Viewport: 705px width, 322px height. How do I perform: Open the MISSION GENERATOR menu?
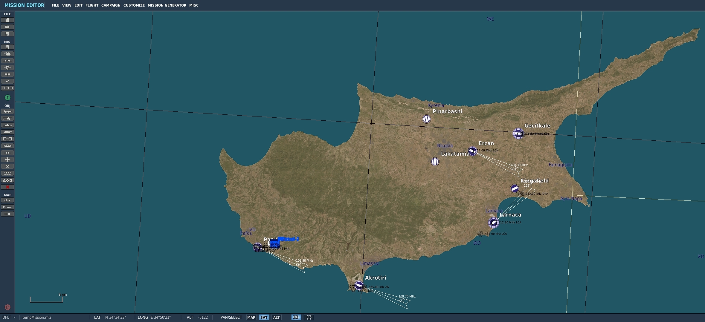pos(167,5)
